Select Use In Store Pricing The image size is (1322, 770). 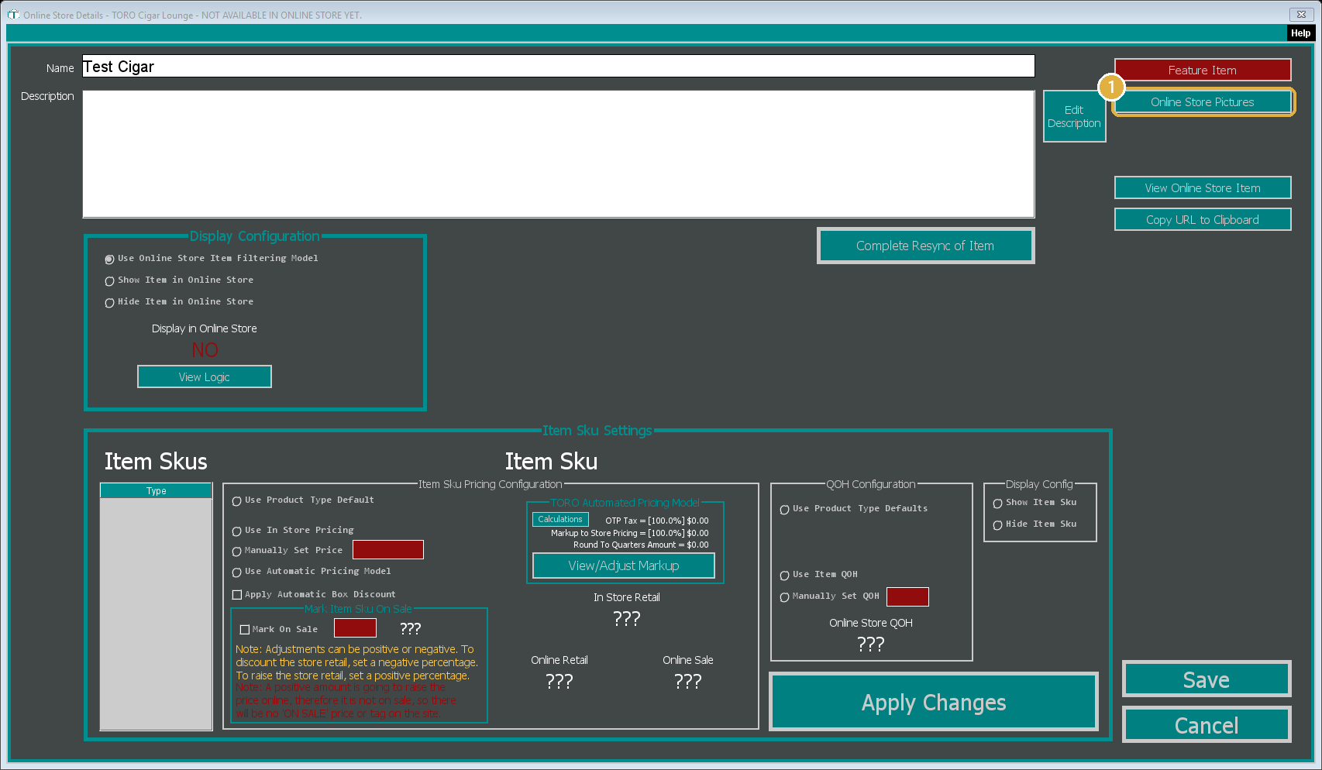[x=293, y=531]
